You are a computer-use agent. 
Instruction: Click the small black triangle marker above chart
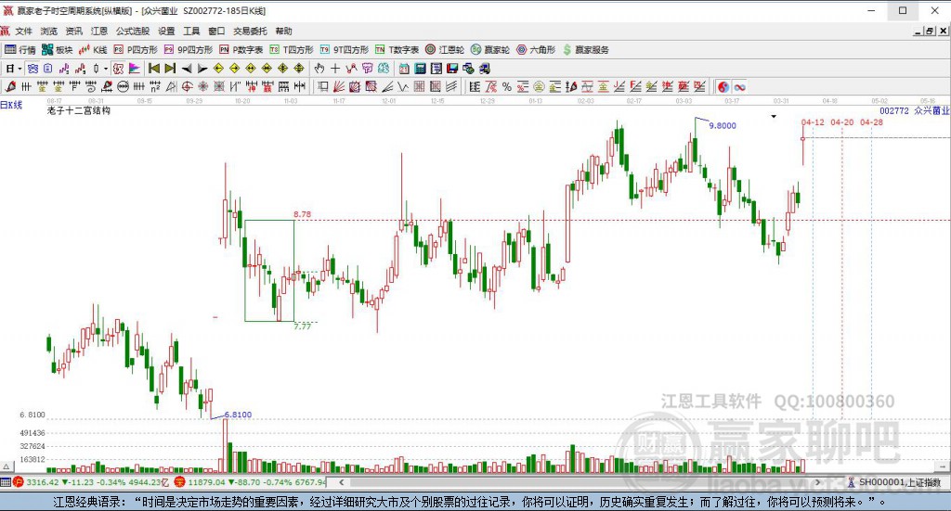(x=774, y=116)
